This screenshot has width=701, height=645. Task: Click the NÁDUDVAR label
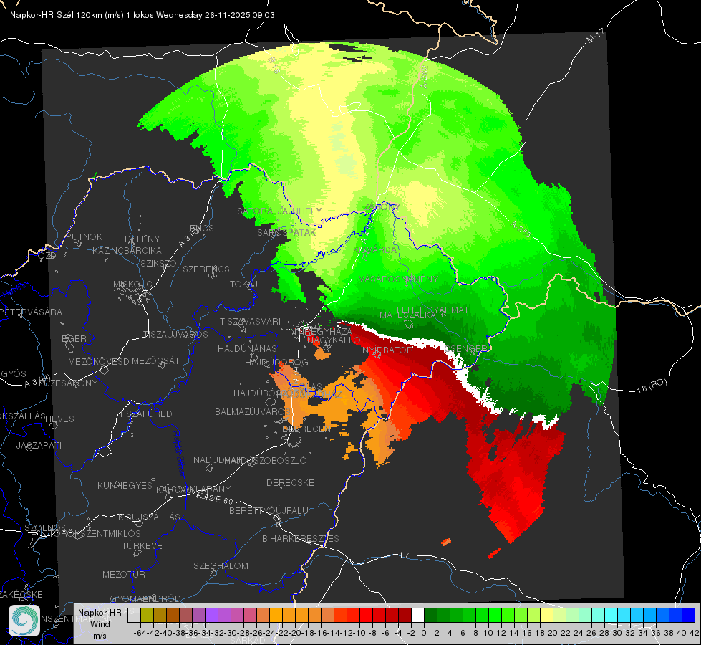(x=218, y=459)
